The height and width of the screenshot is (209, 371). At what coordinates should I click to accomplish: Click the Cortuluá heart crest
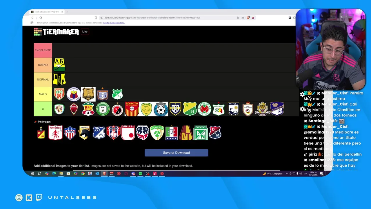[x=204, y=109]
